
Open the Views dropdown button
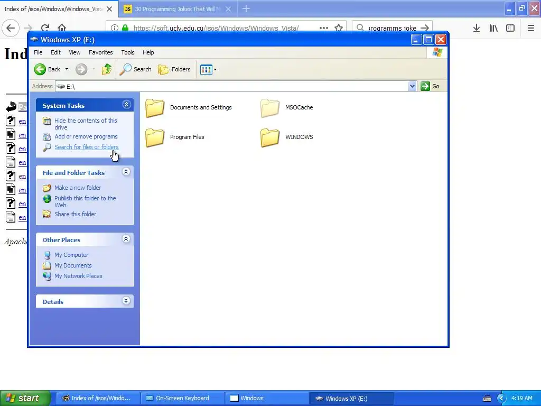pos(208,69)
